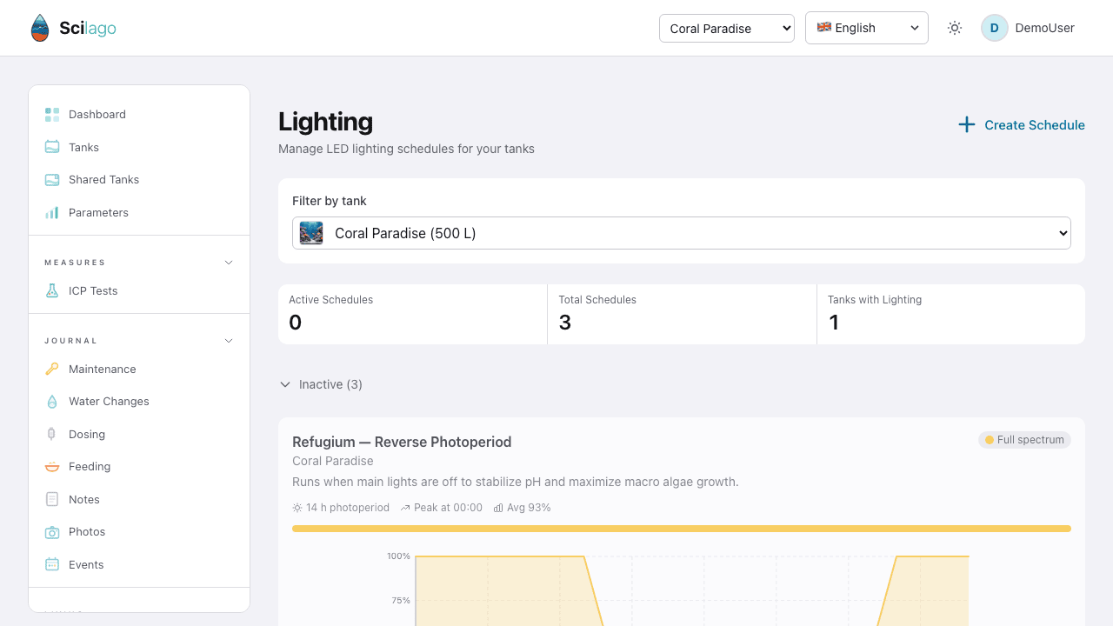Go to Notes in the journal
Screen dimensions: 1113x626
coord(139,499)
